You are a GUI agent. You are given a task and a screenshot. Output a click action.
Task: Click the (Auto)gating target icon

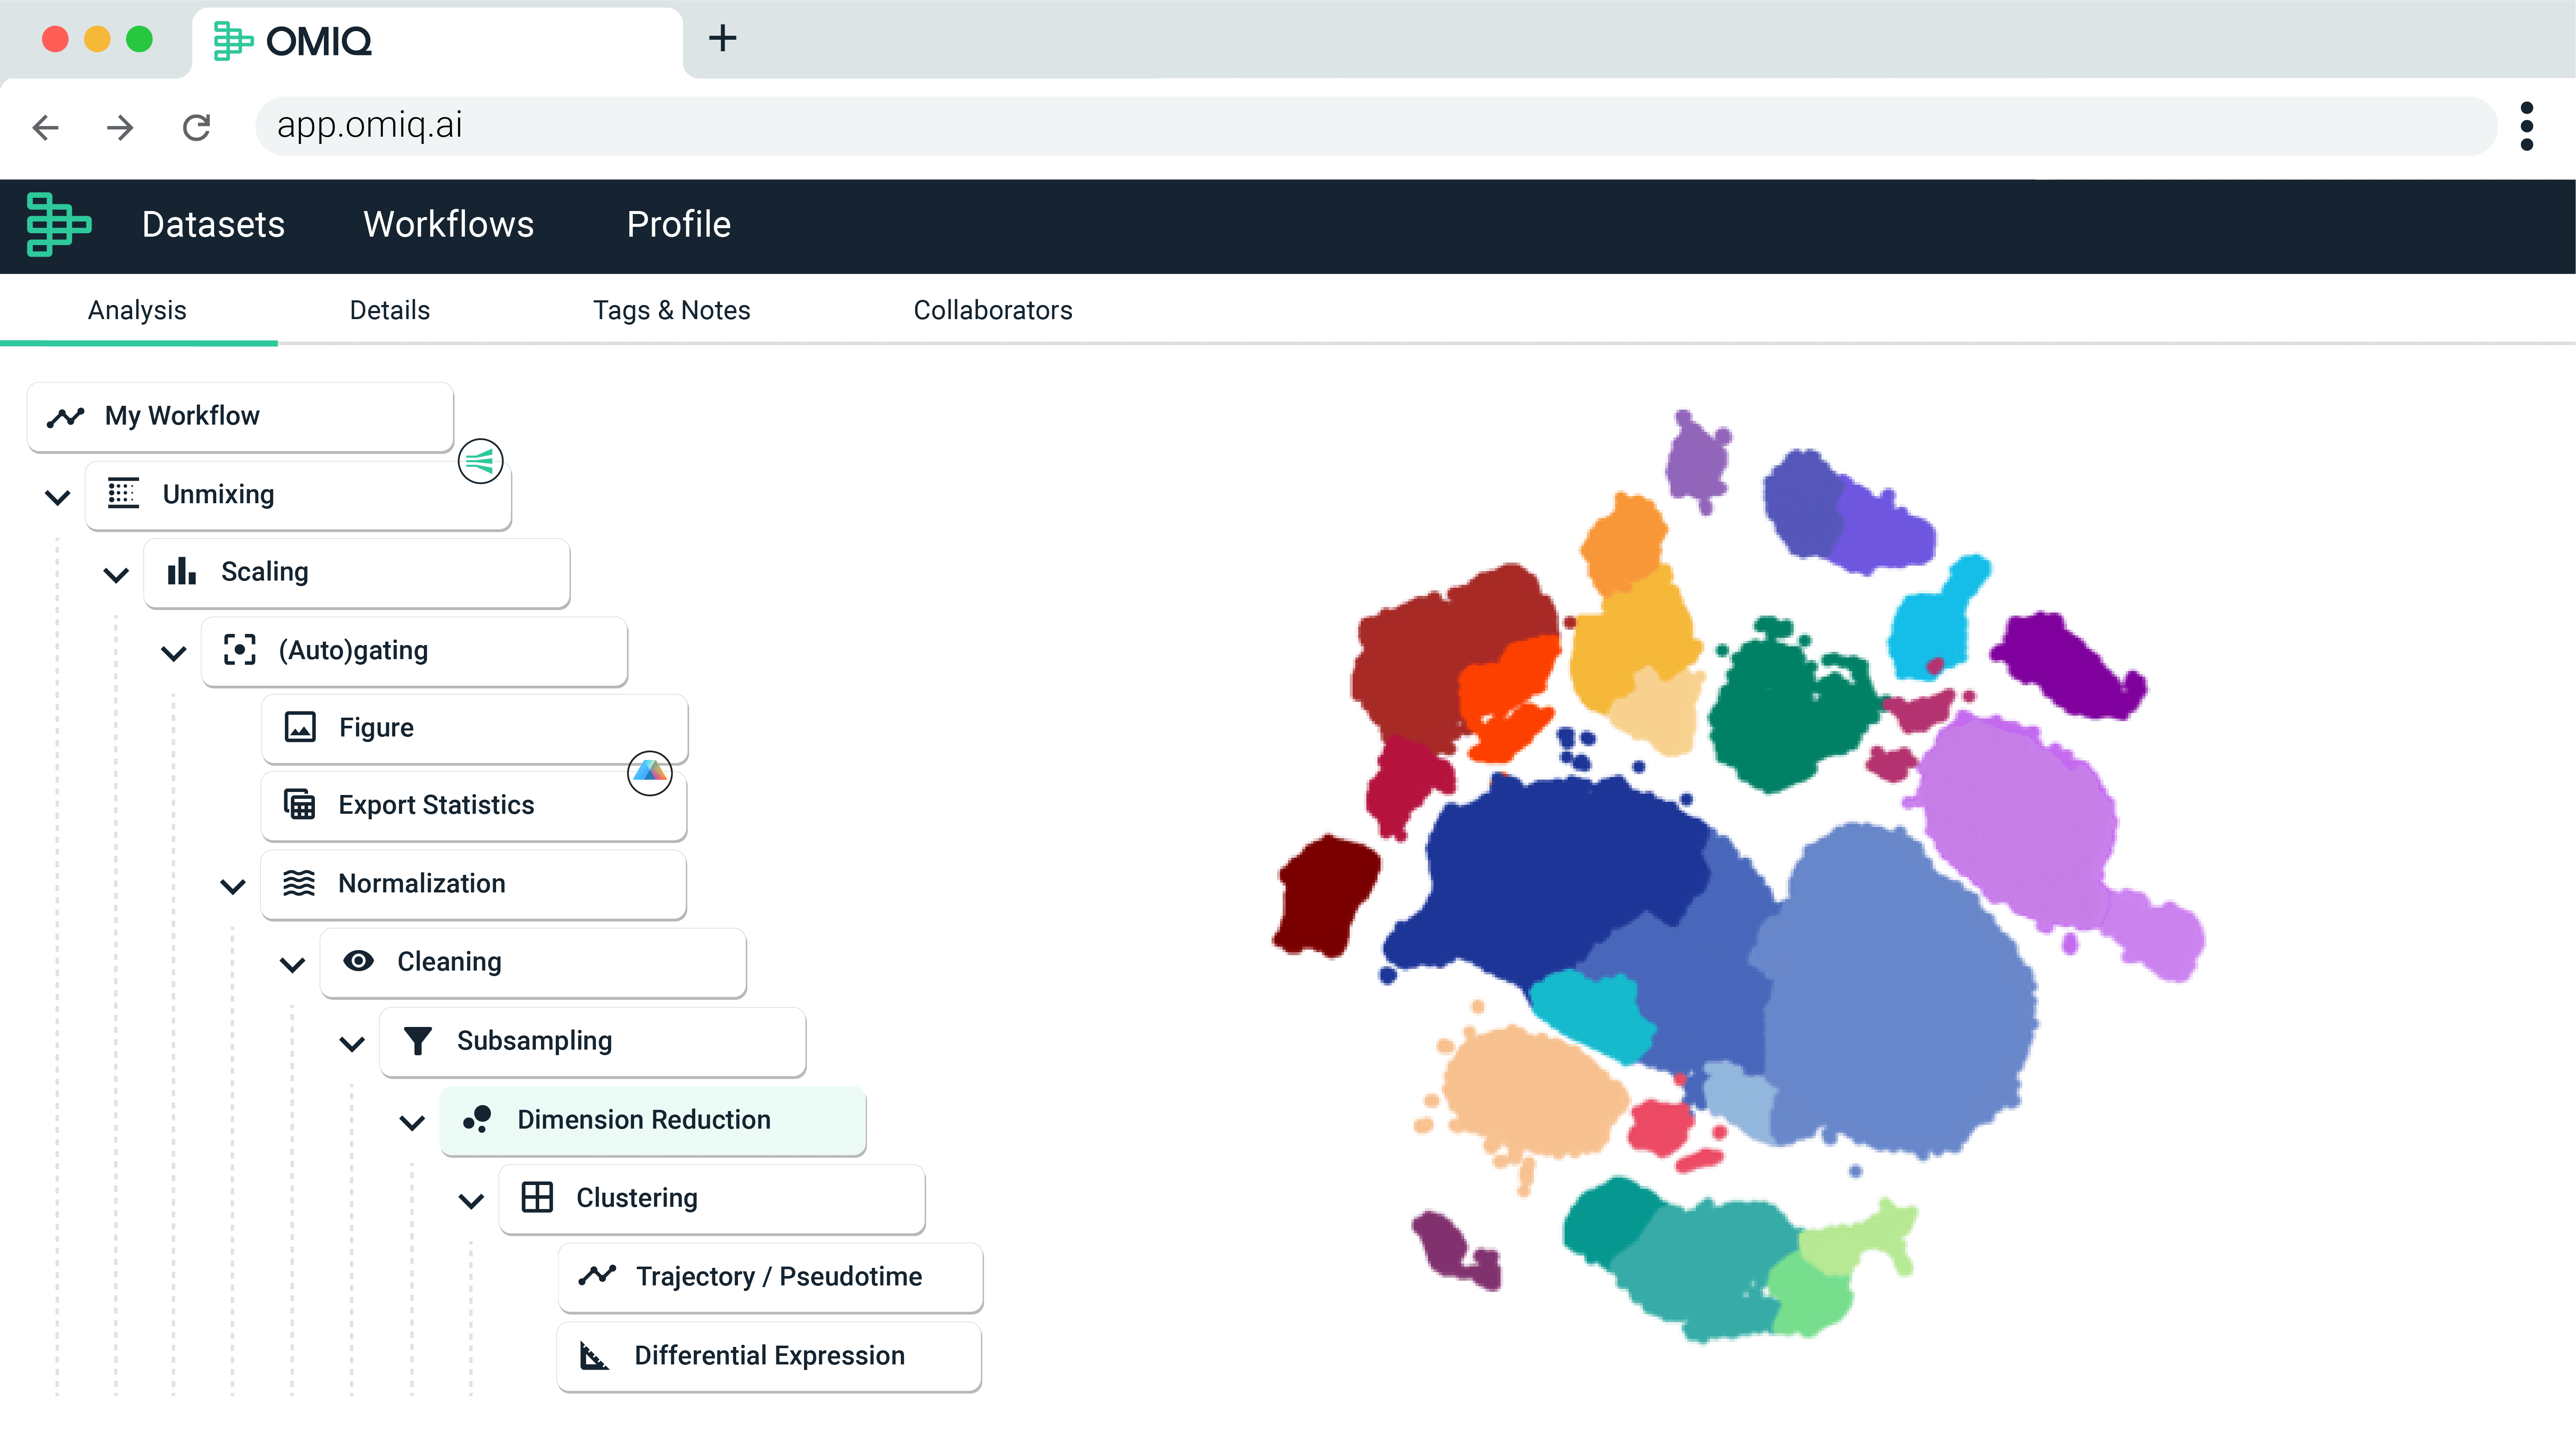pyautogui.click(x=240, y=650)
